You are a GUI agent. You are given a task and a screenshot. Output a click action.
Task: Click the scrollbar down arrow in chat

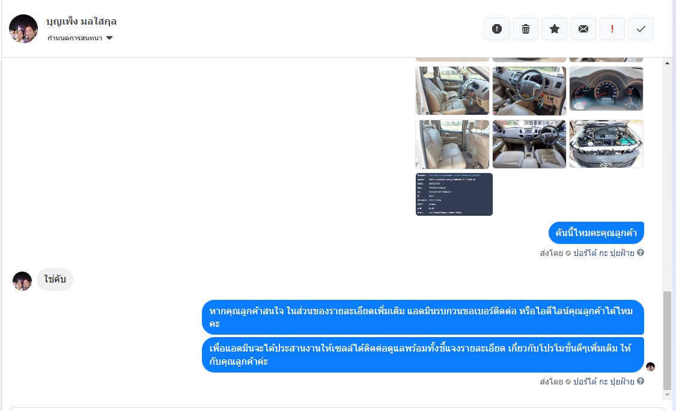click(667, 395)
